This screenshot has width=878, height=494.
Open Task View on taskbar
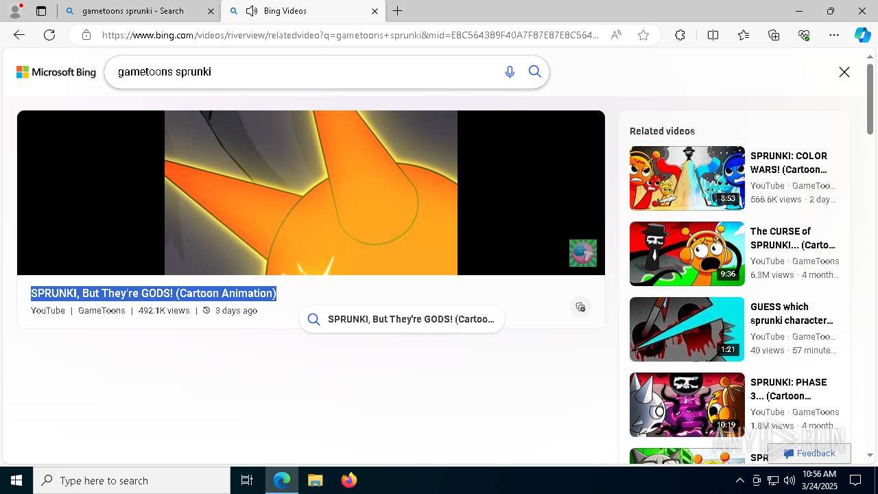tap(247, 480)
